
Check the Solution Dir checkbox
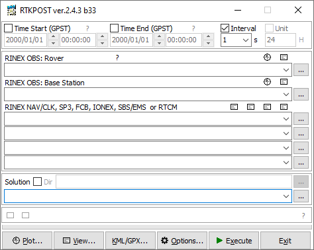(37, 182)
